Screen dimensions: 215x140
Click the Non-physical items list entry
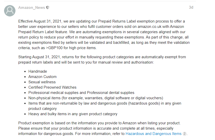tap(96, 98)
